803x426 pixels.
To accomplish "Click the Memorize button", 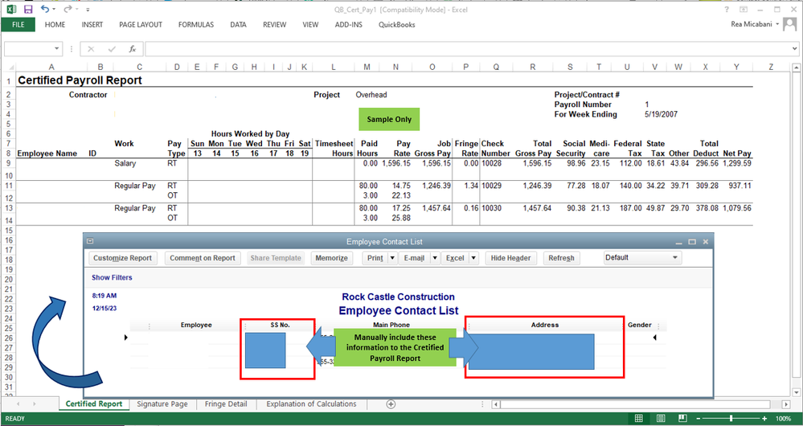I will pos(331,258).
